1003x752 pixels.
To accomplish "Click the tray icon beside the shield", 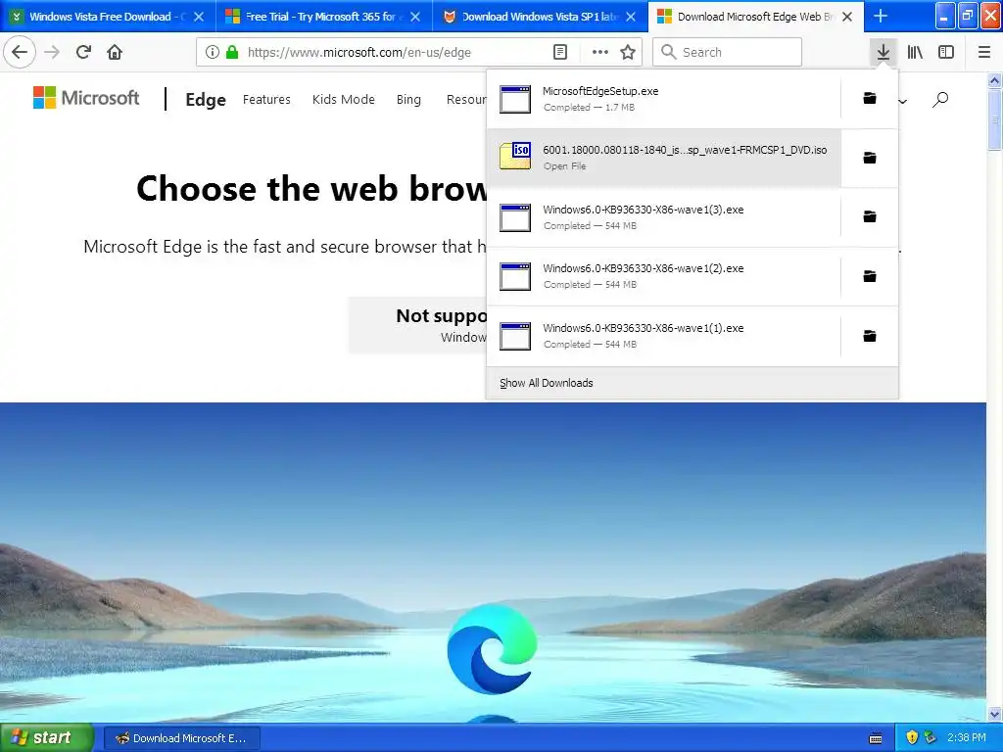I will coord(931,737).
